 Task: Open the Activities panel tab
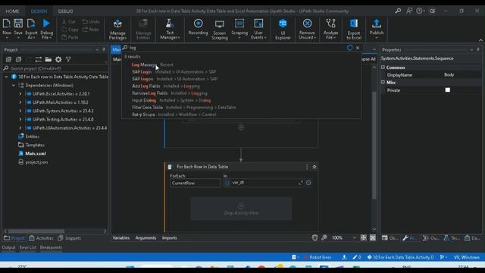pos(42,238)
